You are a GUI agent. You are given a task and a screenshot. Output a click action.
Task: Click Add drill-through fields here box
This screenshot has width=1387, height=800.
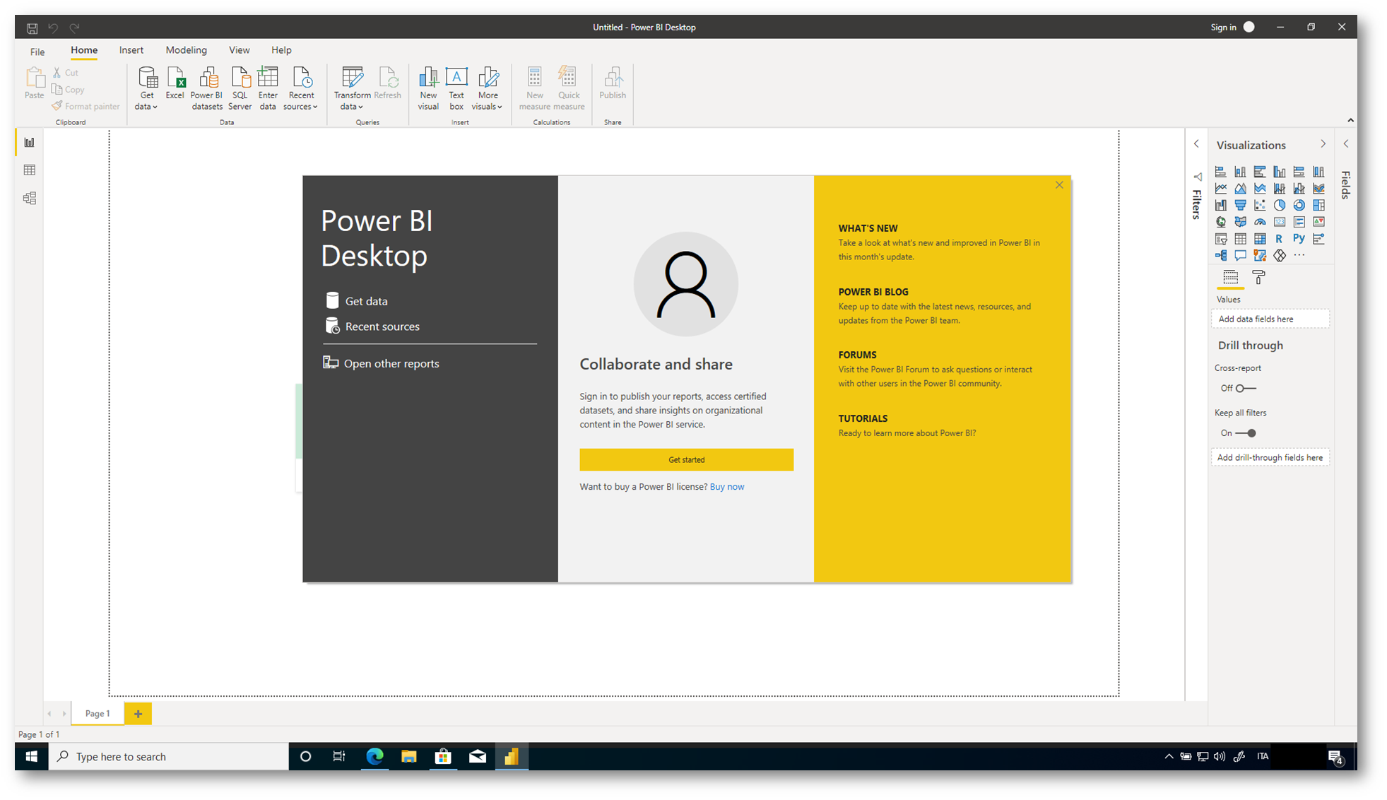click(x=1270, y=457)
